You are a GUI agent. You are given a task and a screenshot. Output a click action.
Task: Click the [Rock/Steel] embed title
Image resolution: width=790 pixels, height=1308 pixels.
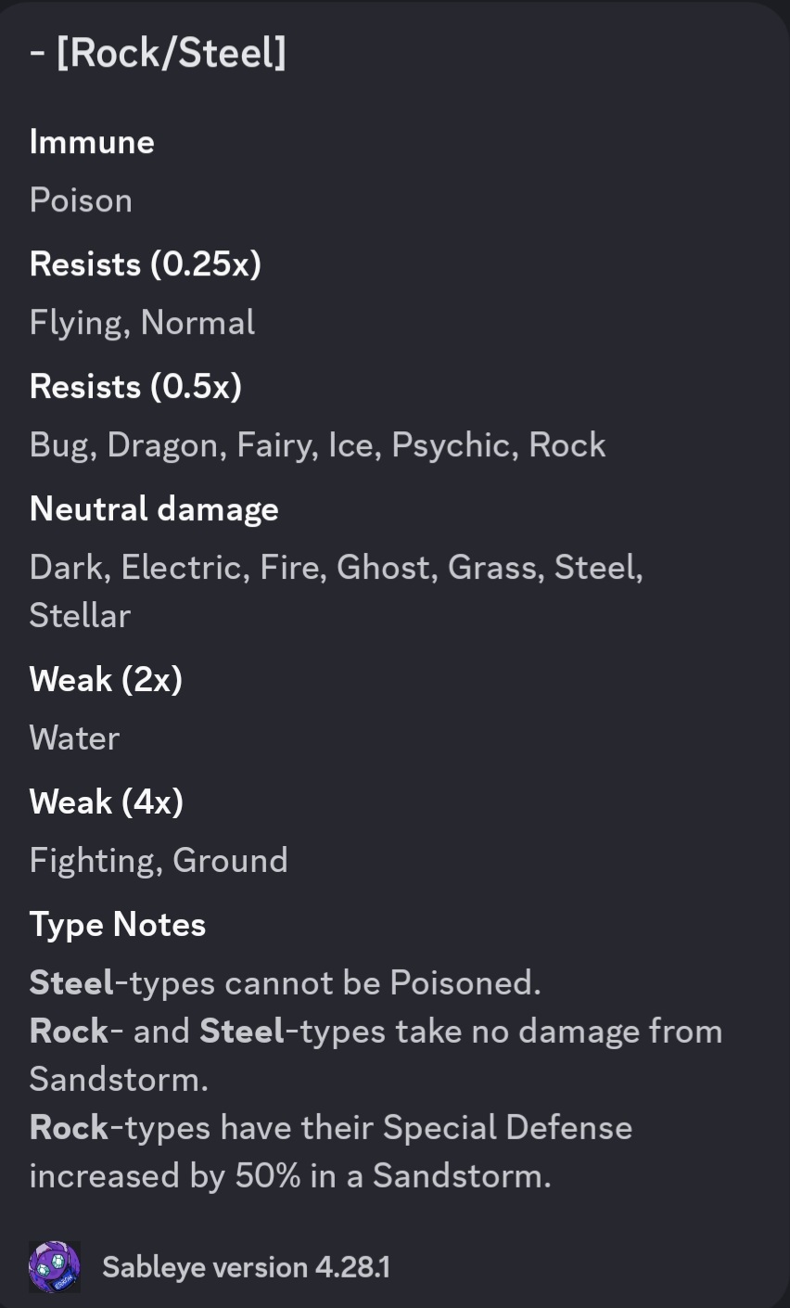pos(158,53)
